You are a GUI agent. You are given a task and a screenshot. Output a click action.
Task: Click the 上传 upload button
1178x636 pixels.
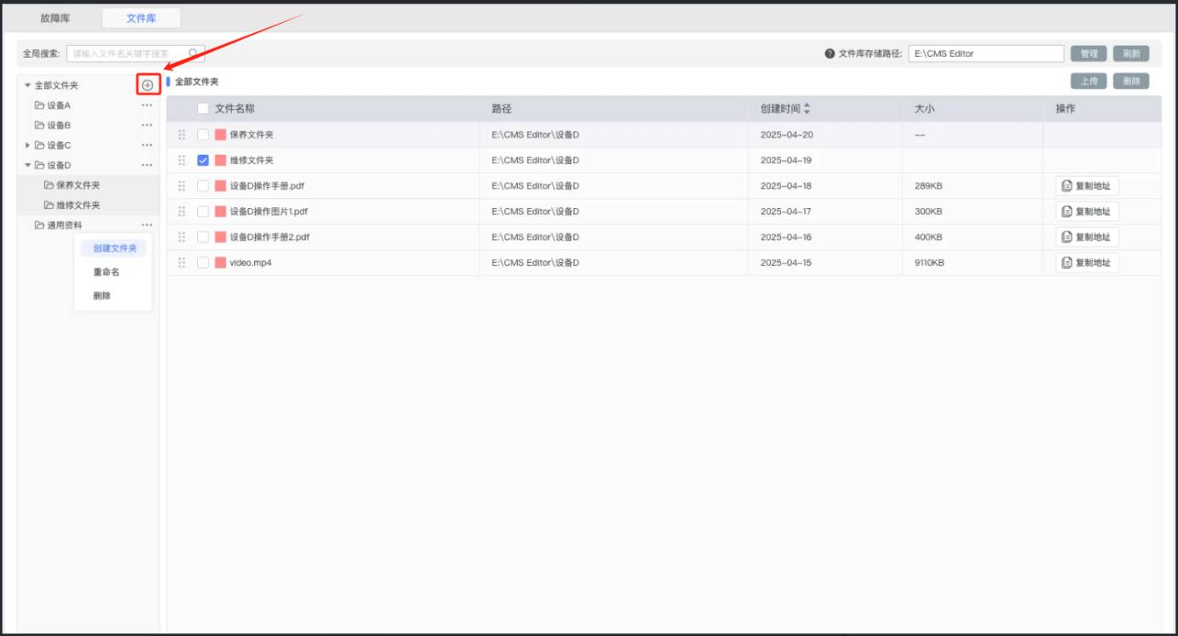pyautogui.click(x=1088, y=82)
